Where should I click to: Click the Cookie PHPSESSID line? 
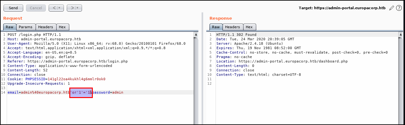pos(56,79)
